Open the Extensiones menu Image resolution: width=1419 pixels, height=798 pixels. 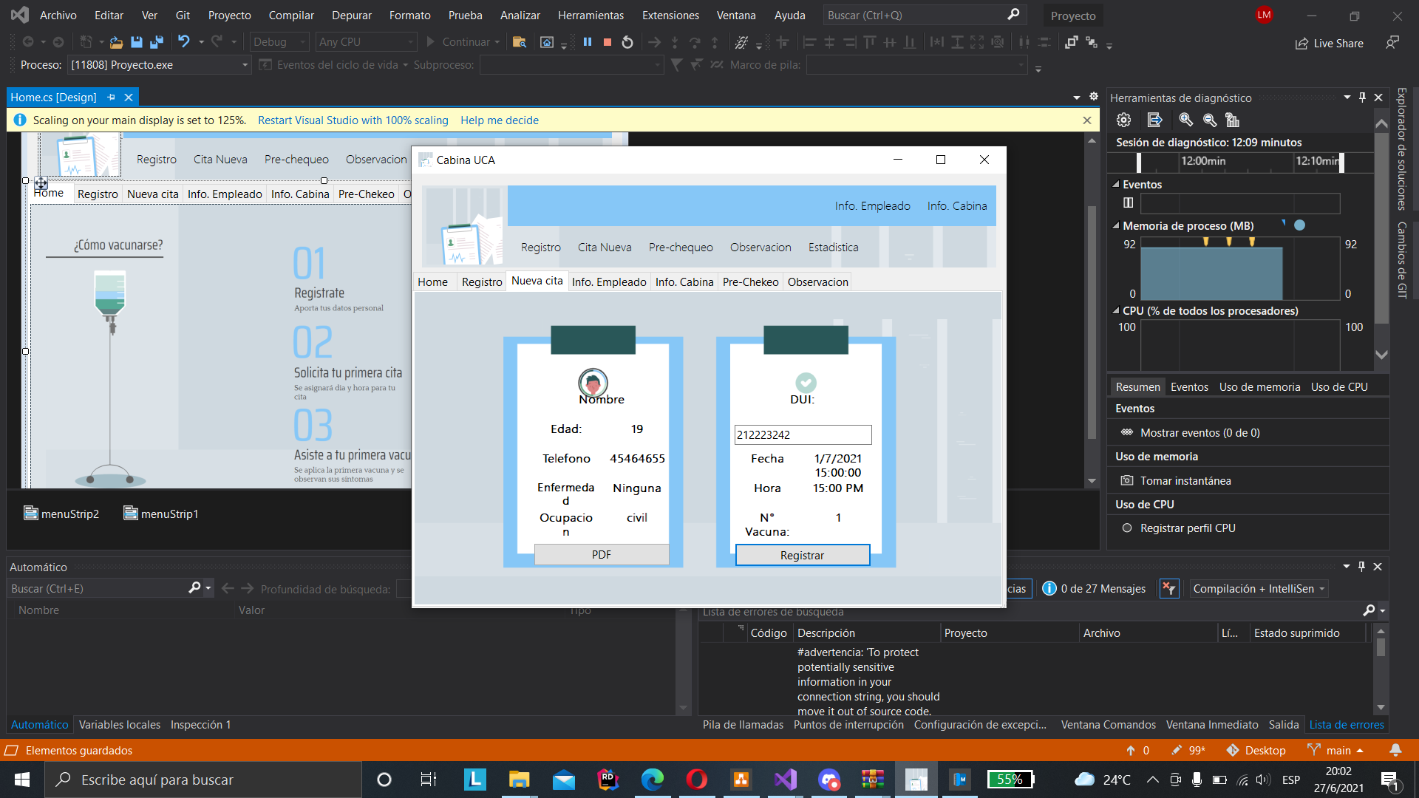pyautogui.click(x=670, y=15)
